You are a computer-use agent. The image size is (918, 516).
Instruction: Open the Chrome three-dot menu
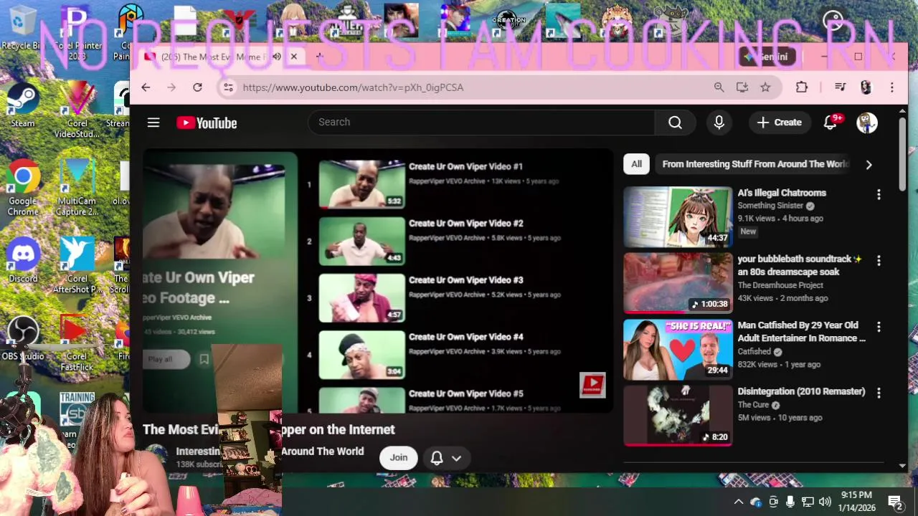pyautogui.click(x=892, y=87)
